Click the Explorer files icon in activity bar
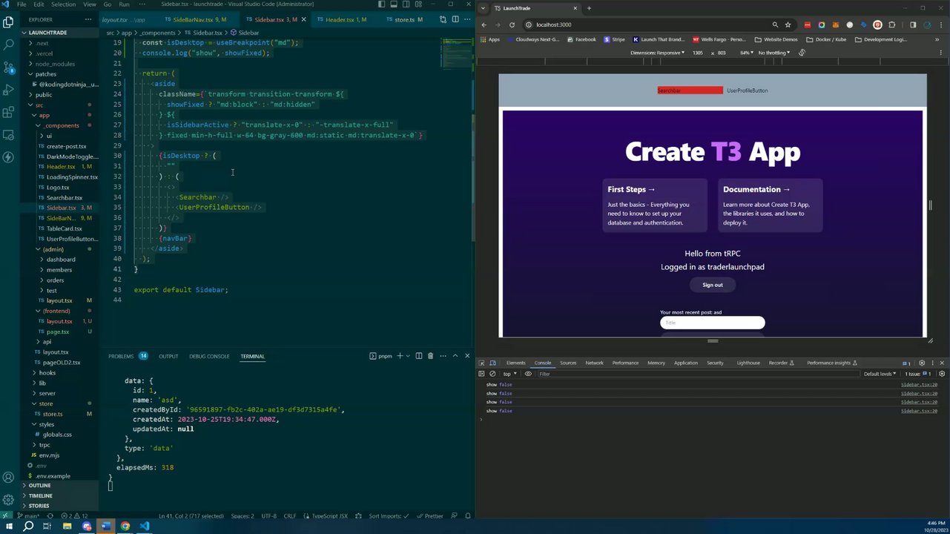The height and width of the screenshot is (534, 950). pos(9,22)
